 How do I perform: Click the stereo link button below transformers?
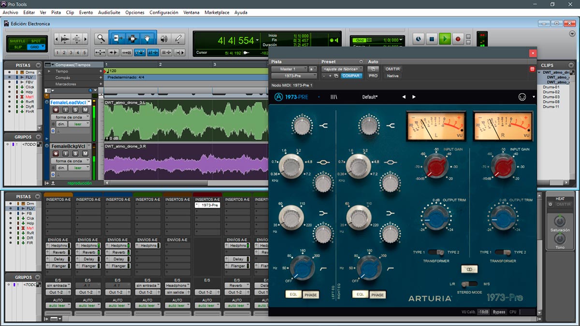(469, 269)
